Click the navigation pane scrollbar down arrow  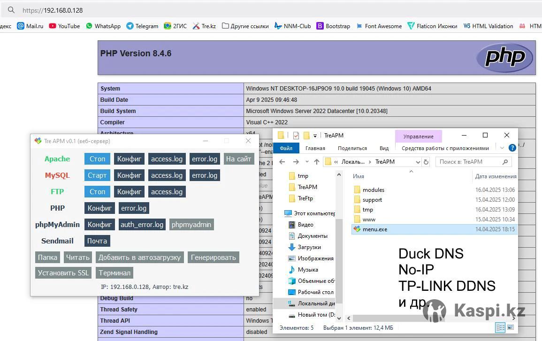[x=339, y=318]
